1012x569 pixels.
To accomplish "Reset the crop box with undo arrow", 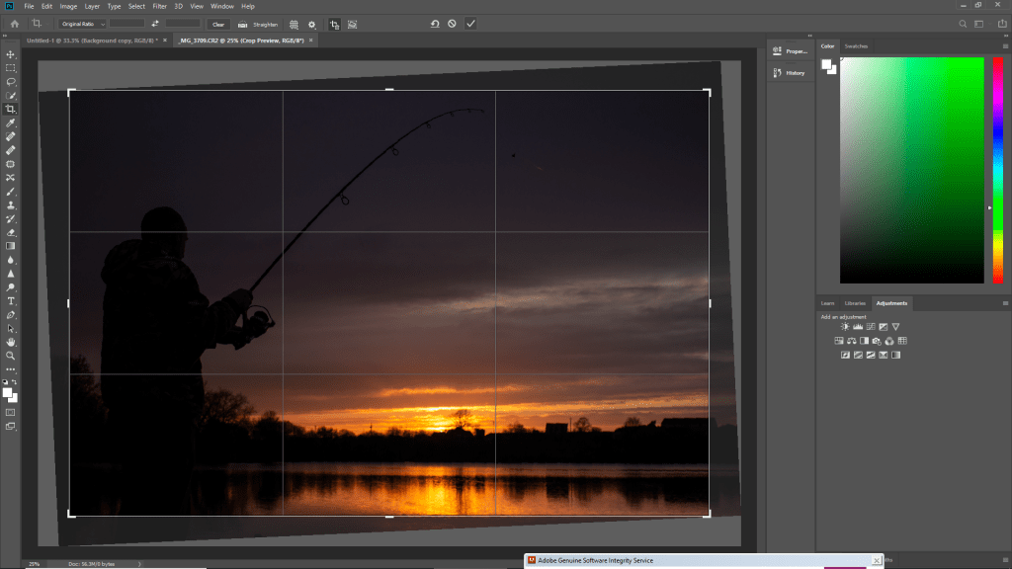I will pyautogui.click(x=434, y=23).
